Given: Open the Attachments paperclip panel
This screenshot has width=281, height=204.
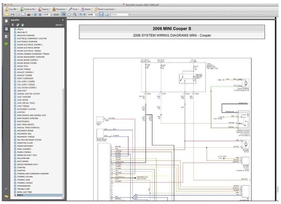Looking at the screenshot, I should [x=6, y=189].
